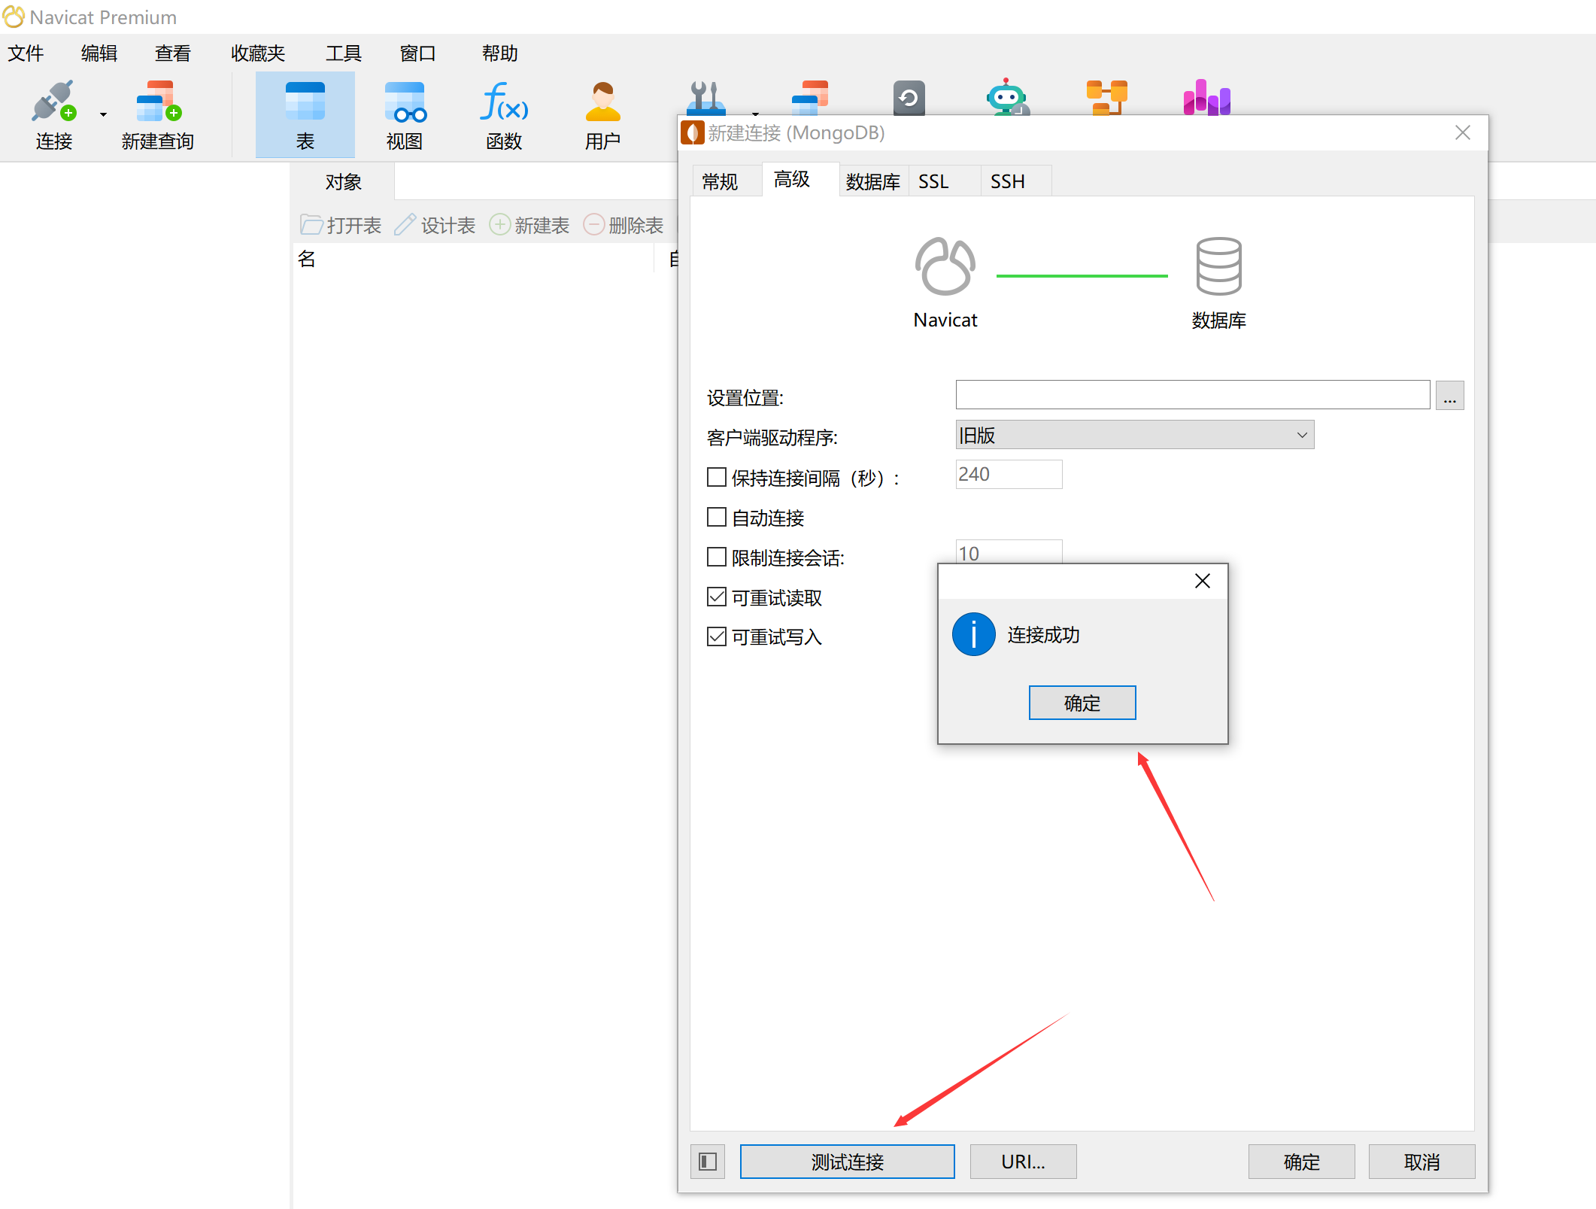1596x1209 pixels.
Task: Click the browse ... button for 设置位置
Action: [x=1449, y=395]
